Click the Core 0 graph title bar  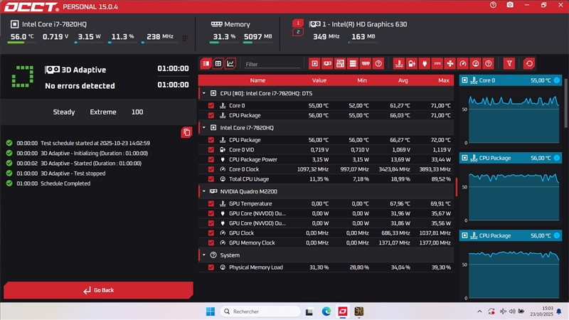pos(511,80)
